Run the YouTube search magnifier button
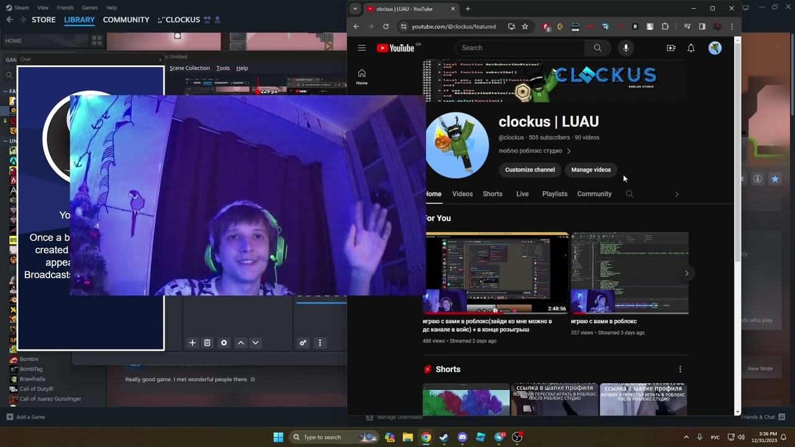Screen dimensions: 795x447 (x=597, y=48)
